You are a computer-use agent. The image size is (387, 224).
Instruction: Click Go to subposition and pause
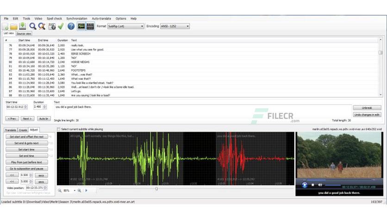pyautogui.click(x=27, y=169)
